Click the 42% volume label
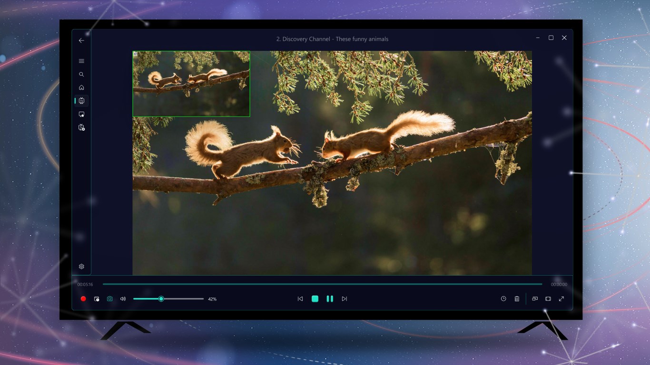 click(x=212, y=299)
